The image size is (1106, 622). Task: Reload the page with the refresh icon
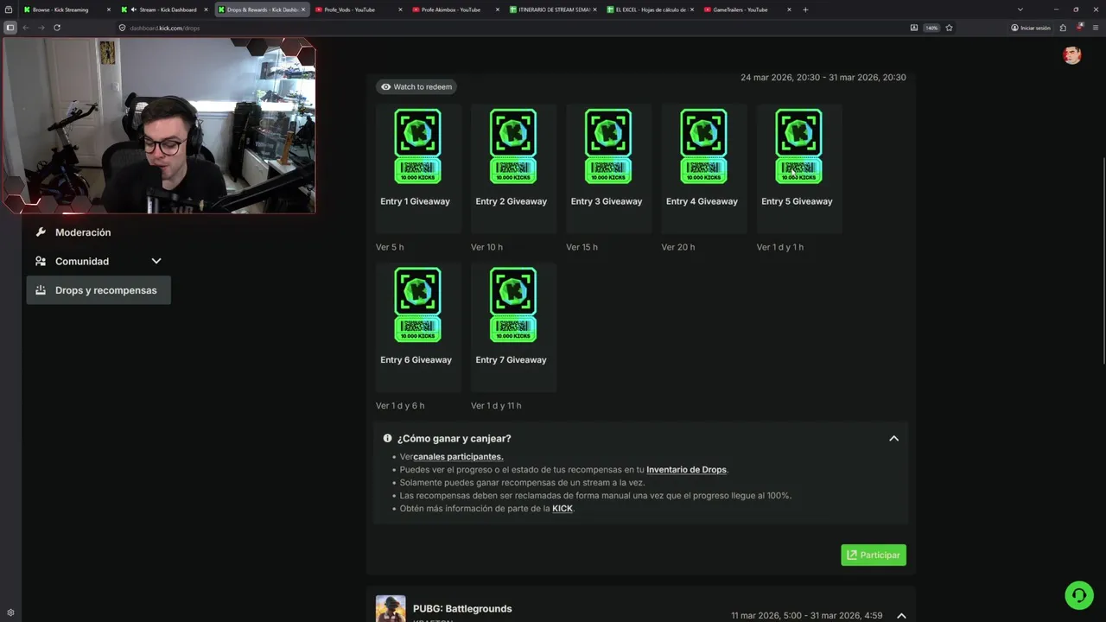click(57, 28)
